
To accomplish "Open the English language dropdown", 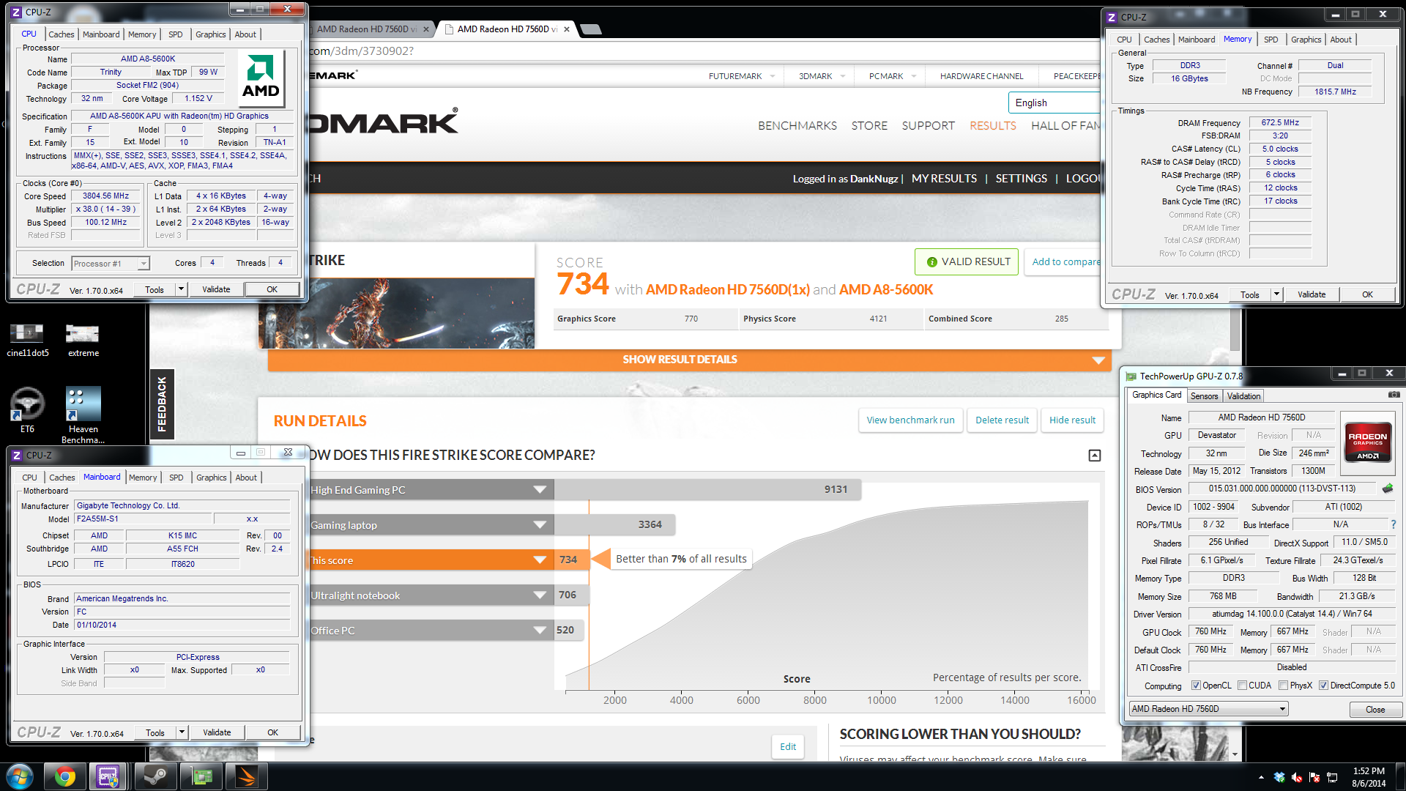I will pyautogui.click(x=1054, y=103).
